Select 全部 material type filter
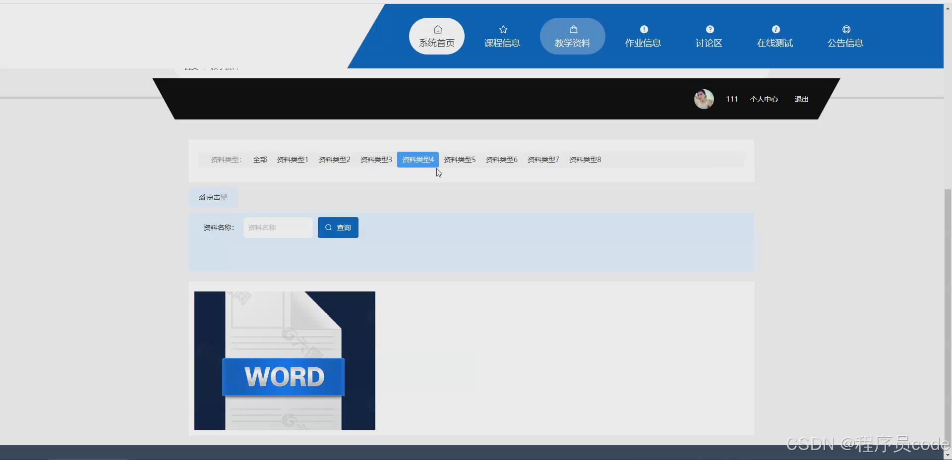The width and height of the screenshot is (952, 460). click(x=260, y=160)
